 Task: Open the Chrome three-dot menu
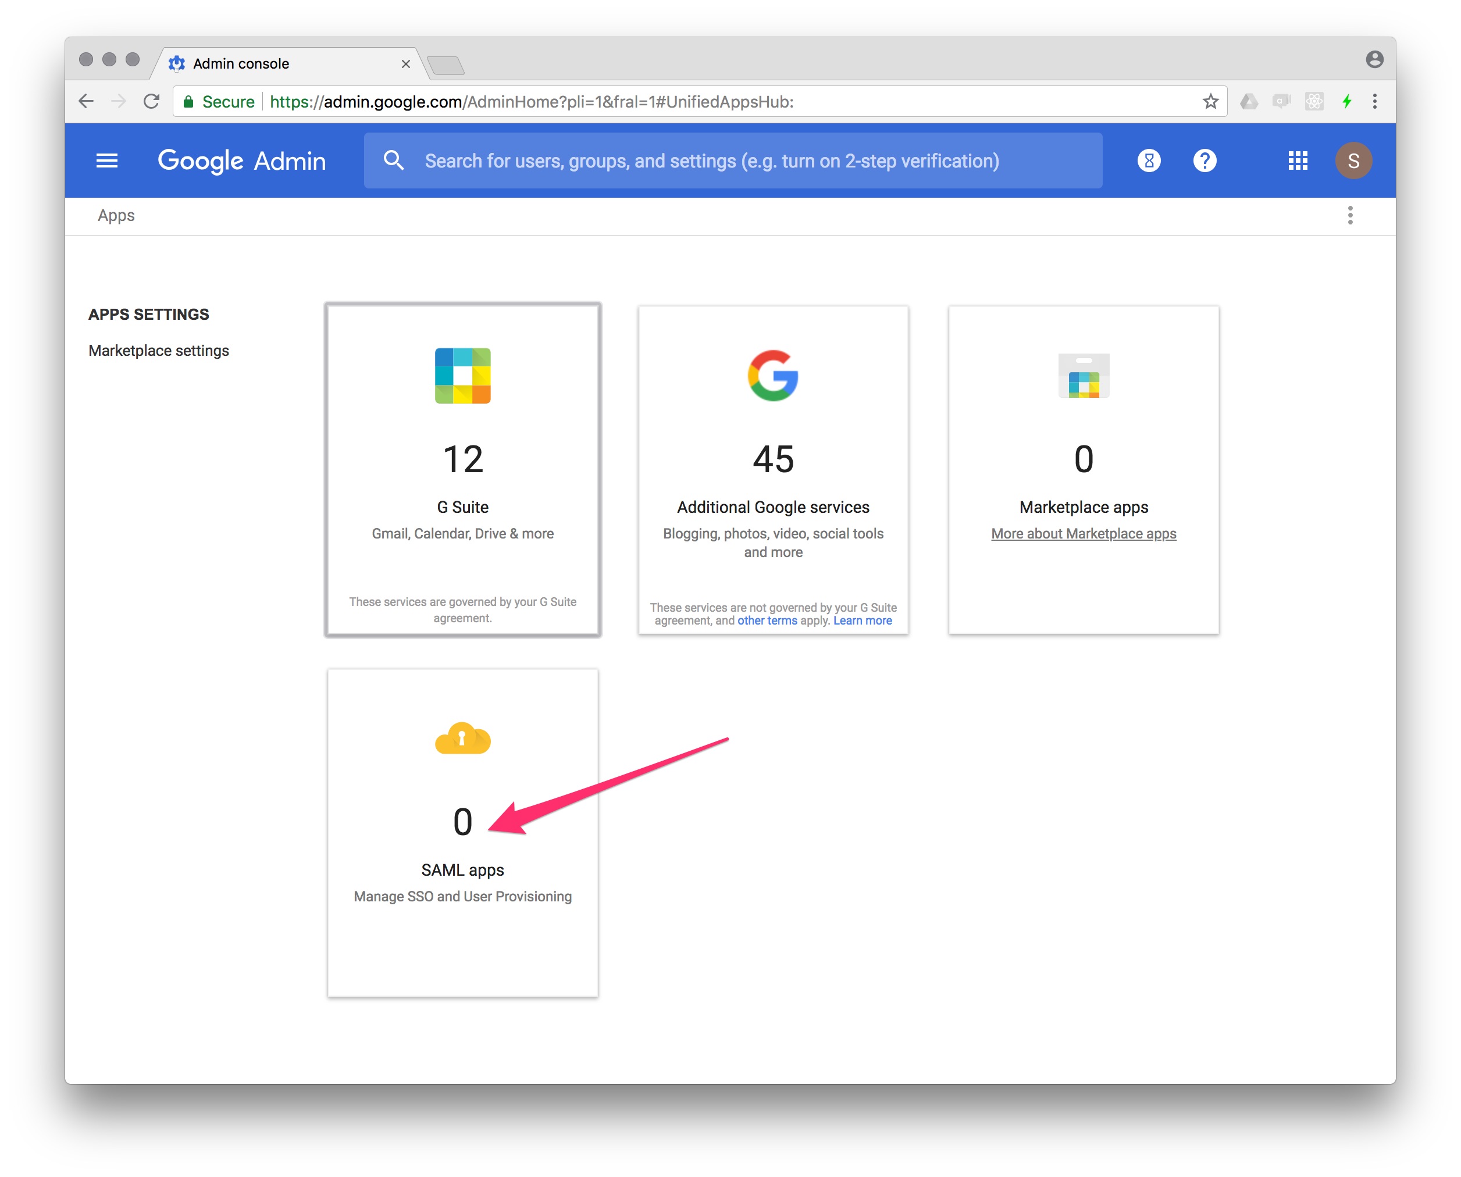click(x=1374, y=102)
